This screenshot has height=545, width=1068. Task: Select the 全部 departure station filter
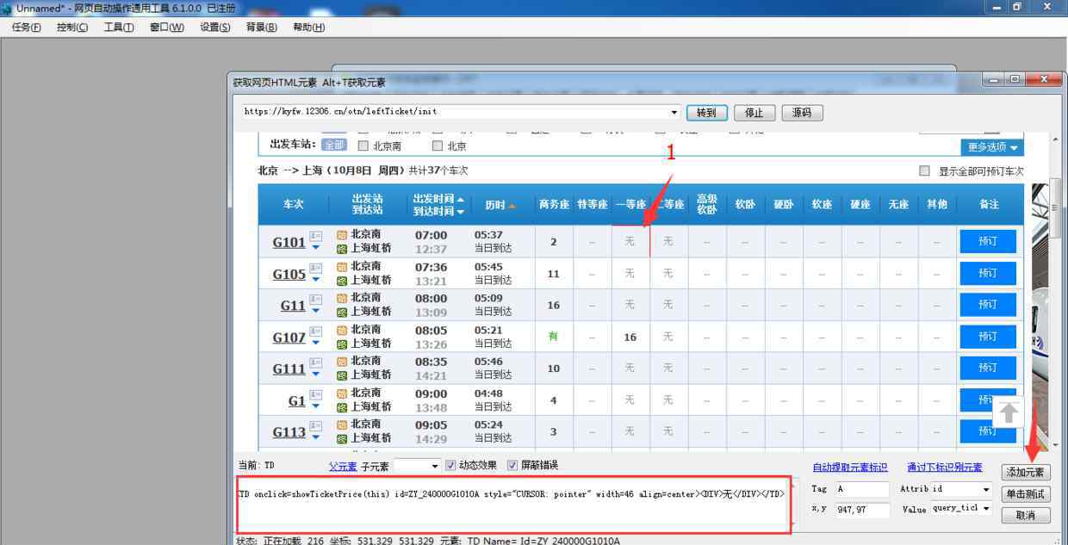tap(334, 146)
